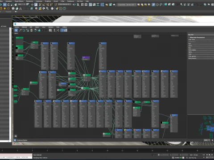Click the X coordinate field in status bar
Image resolution: width=214 pixels, height=160 pixels.
tap(165, 155)
